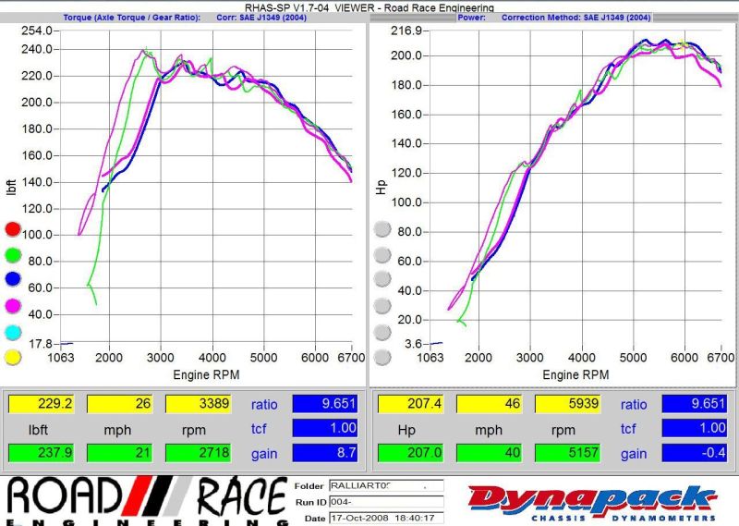
Task: Click the power gain value -0.4
Action: click(x=693, y=454)
